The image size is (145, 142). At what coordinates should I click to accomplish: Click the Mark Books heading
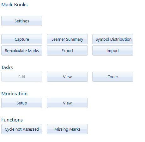(x=15, y=5)
